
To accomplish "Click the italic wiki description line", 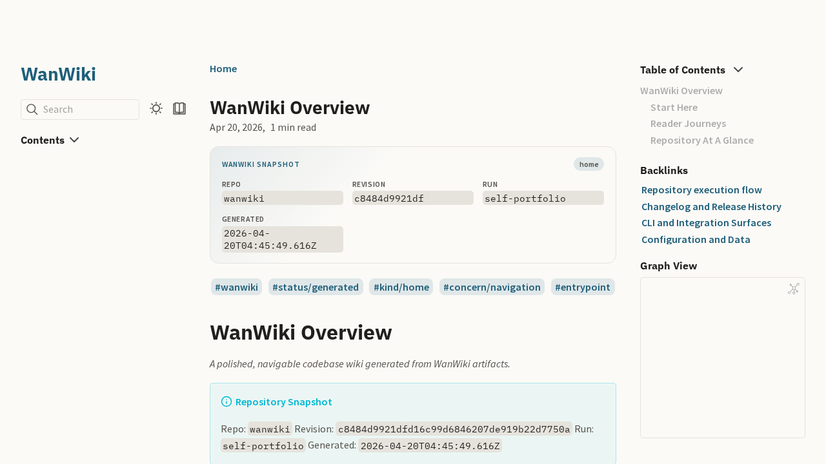I will 360,363.
